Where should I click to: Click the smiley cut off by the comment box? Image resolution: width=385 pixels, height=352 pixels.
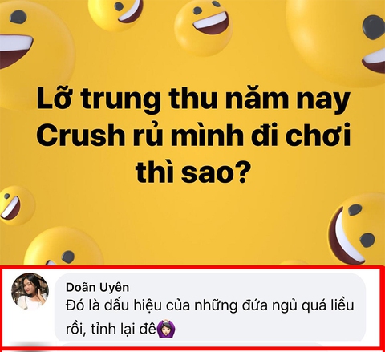point(63,247)
